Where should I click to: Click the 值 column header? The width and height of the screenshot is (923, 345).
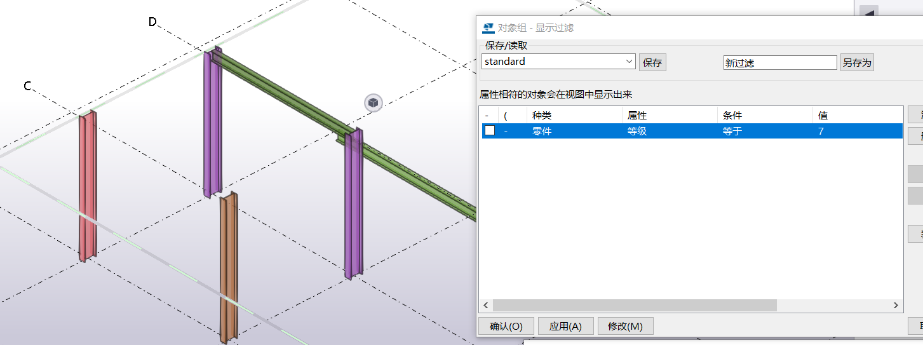pyautogui.click(x=858, y=116)
